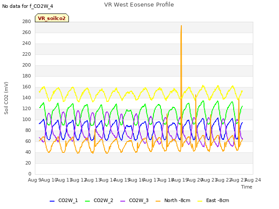Toggle the East -8cm legend entry
Viewport: 279px width, 209px height.
pyautogui.click(x=213, y=200)
